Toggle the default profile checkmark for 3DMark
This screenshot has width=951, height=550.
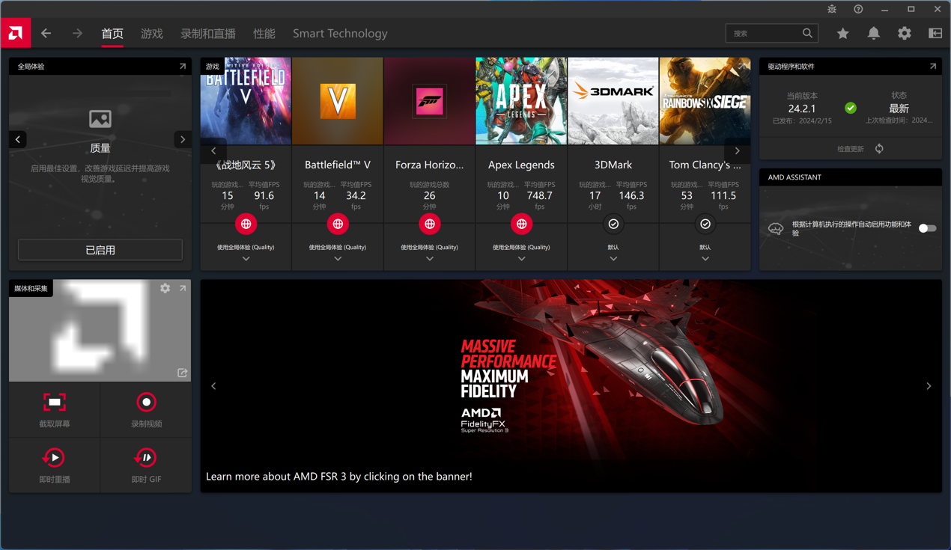(x=613, y=224)
